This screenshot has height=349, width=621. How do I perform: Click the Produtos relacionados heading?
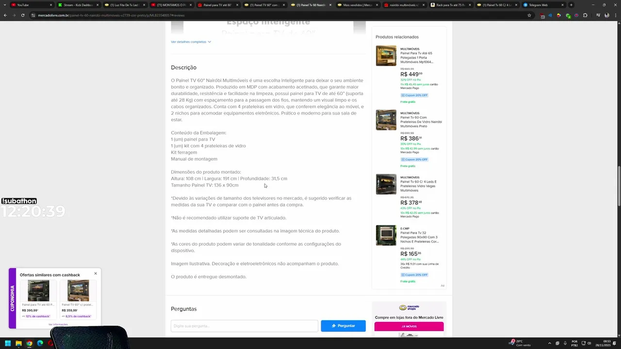[x=397, y=37]
